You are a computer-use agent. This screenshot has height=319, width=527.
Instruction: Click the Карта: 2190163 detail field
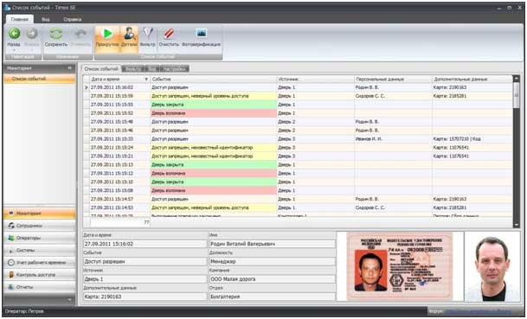tap(145, 297)
